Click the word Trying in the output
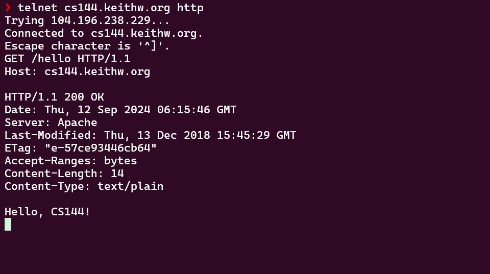 click(24, 20)
